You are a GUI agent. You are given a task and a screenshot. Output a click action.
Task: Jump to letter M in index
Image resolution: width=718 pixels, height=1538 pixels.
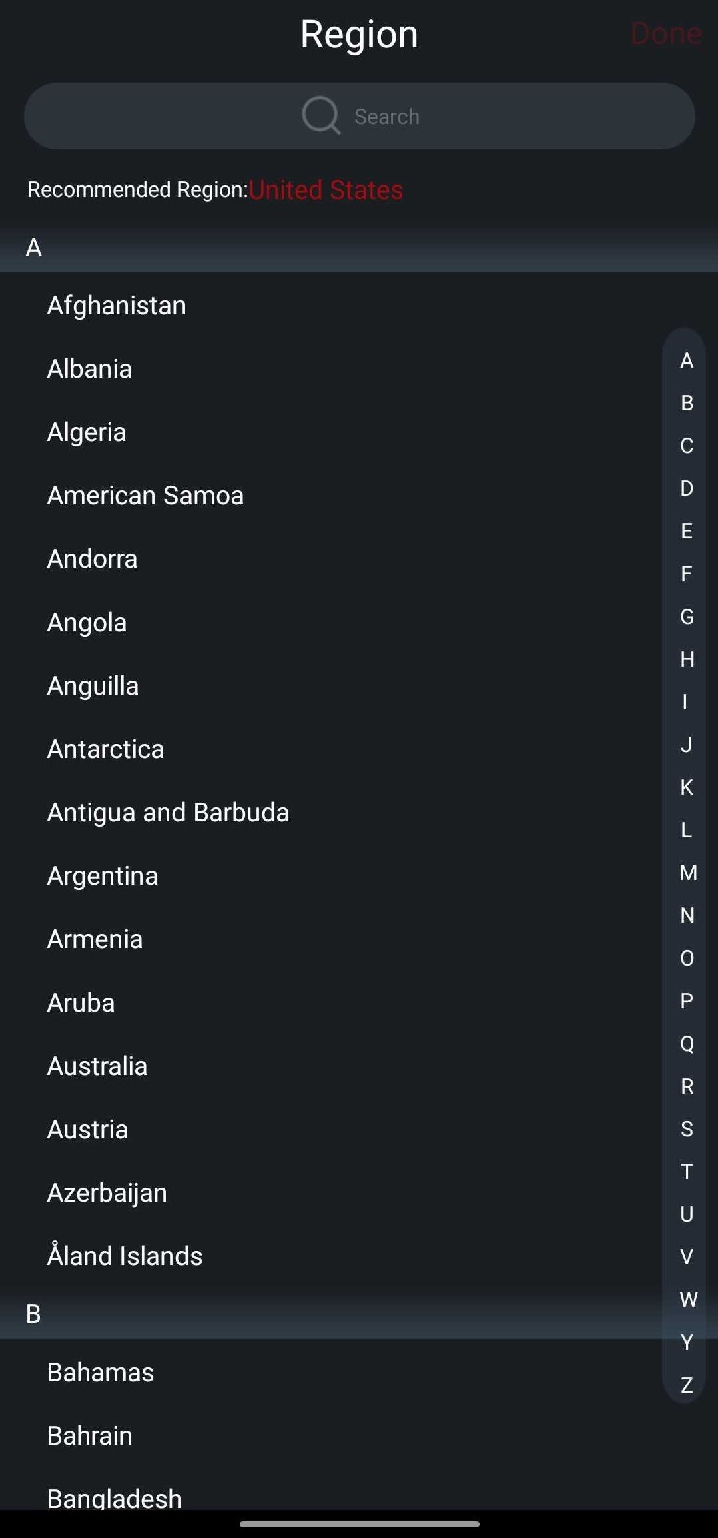pos(687,873)
